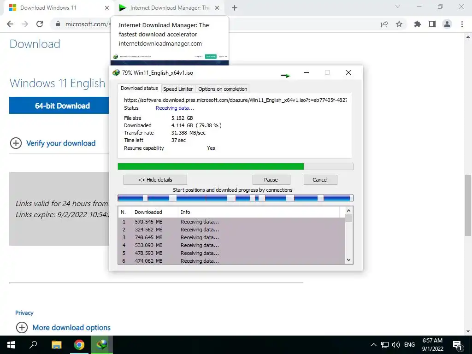Open Chrome profile avatar
Screen dimensions: 472x354
[447, 24]
